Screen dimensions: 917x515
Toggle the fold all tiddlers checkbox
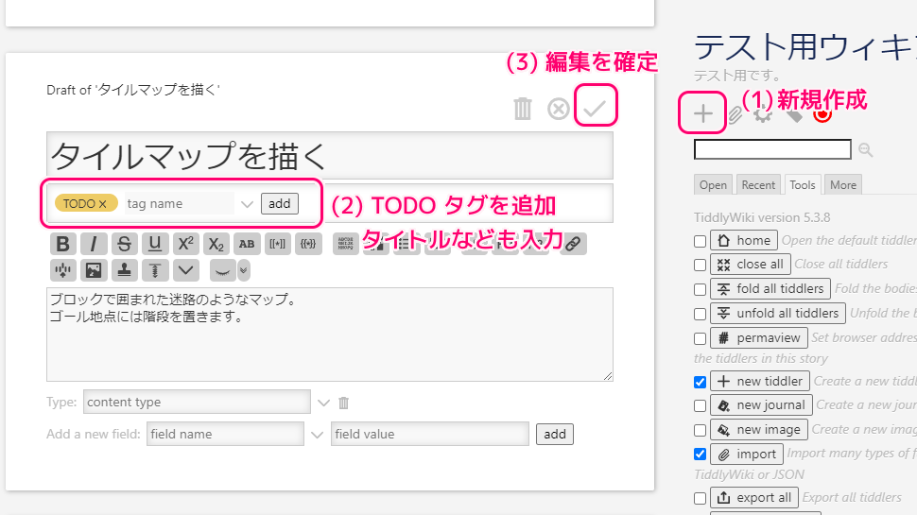click(700, 289)
